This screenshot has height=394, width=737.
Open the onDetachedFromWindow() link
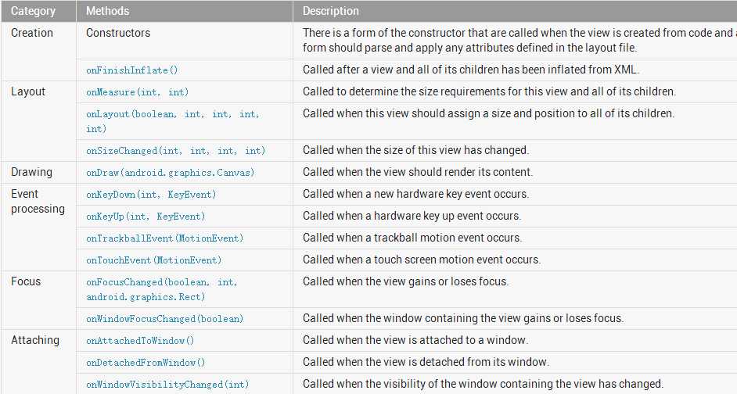[x=146, y=363]
